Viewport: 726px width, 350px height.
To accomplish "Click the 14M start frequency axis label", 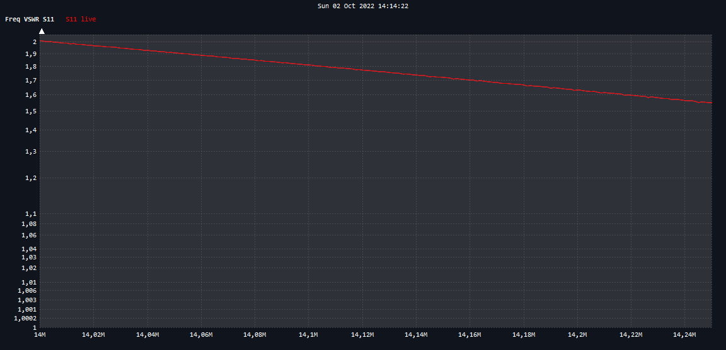I will pos(40,334).
